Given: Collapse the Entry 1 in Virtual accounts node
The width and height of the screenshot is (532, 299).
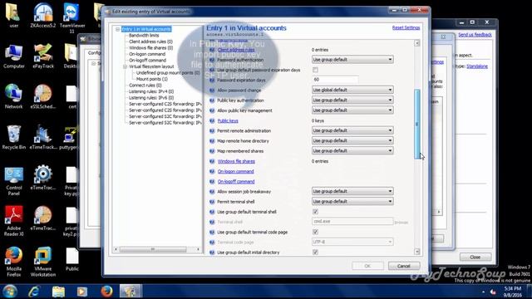Looking at the screenshot, I should pyautogui.click(x=118, y=30).
